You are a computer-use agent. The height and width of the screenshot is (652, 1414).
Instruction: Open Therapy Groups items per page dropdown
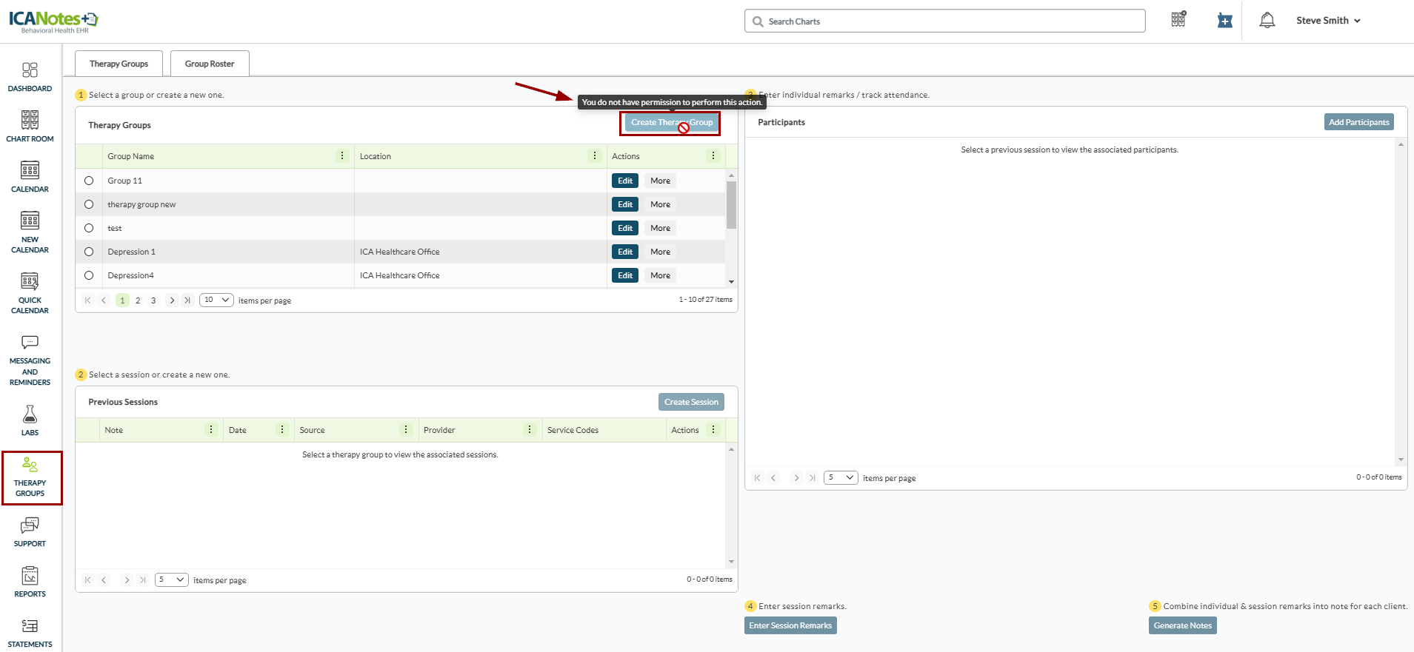click(216, 300)
